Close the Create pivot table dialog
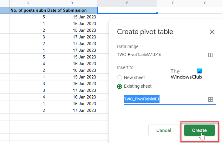The height and width of the screenshot is (143, 222). point(212,32)
